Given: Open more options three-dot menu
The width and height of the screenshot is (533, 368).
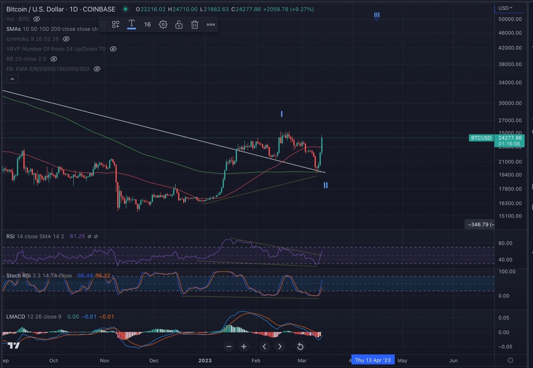Looking at the screenshot, I should pos(211,24).
